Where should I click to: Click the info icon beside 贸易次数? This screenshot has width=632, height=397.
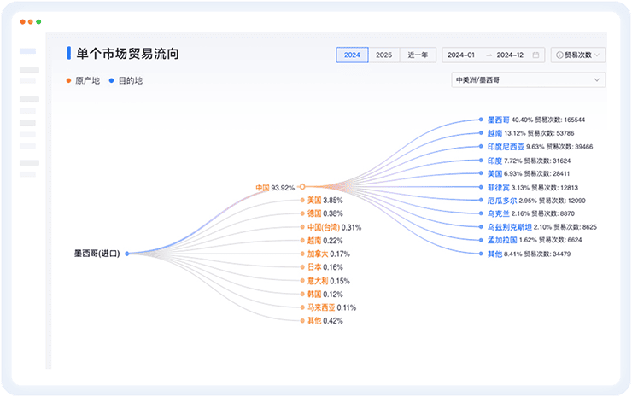(559, 55)
